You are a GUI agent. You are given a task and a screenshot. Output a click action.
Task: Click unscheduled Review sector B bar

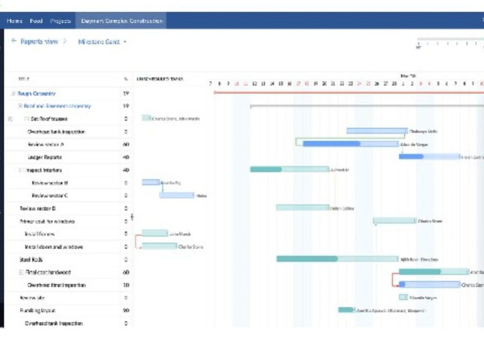151,182
